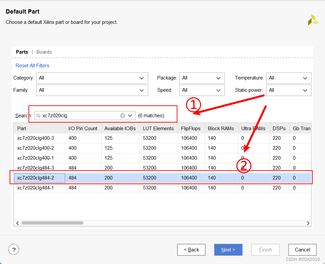325x264 pixels.
Task: Click the (6 matches) label
Action: tap(151, 116)
